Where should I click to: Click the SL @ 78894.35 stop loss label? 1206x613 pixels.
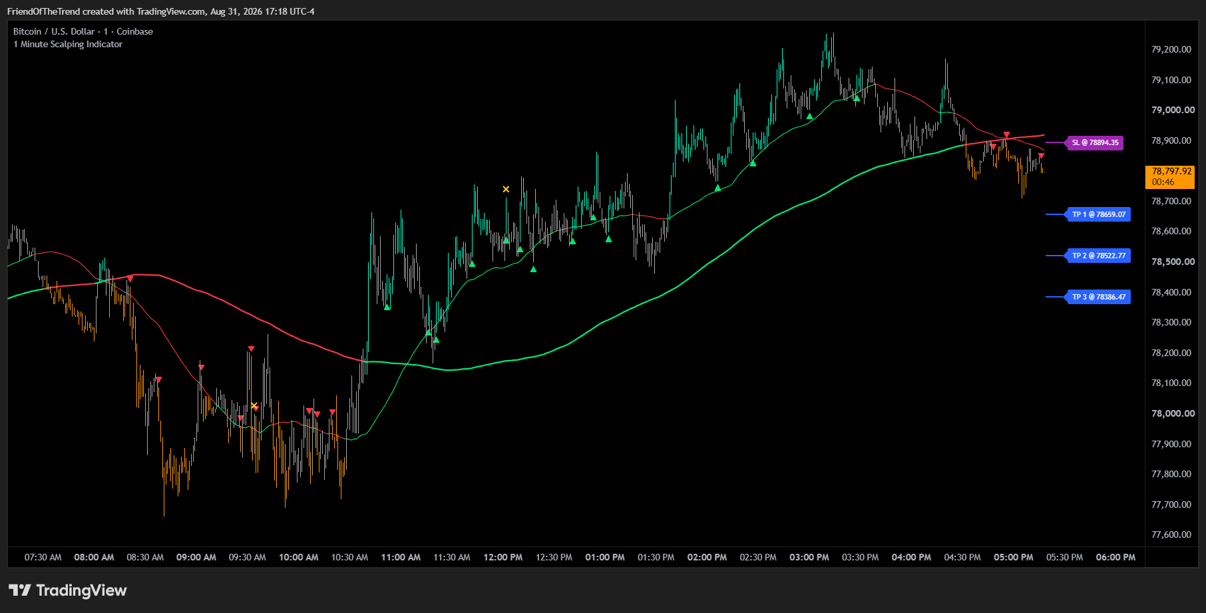pos(1095,142)
